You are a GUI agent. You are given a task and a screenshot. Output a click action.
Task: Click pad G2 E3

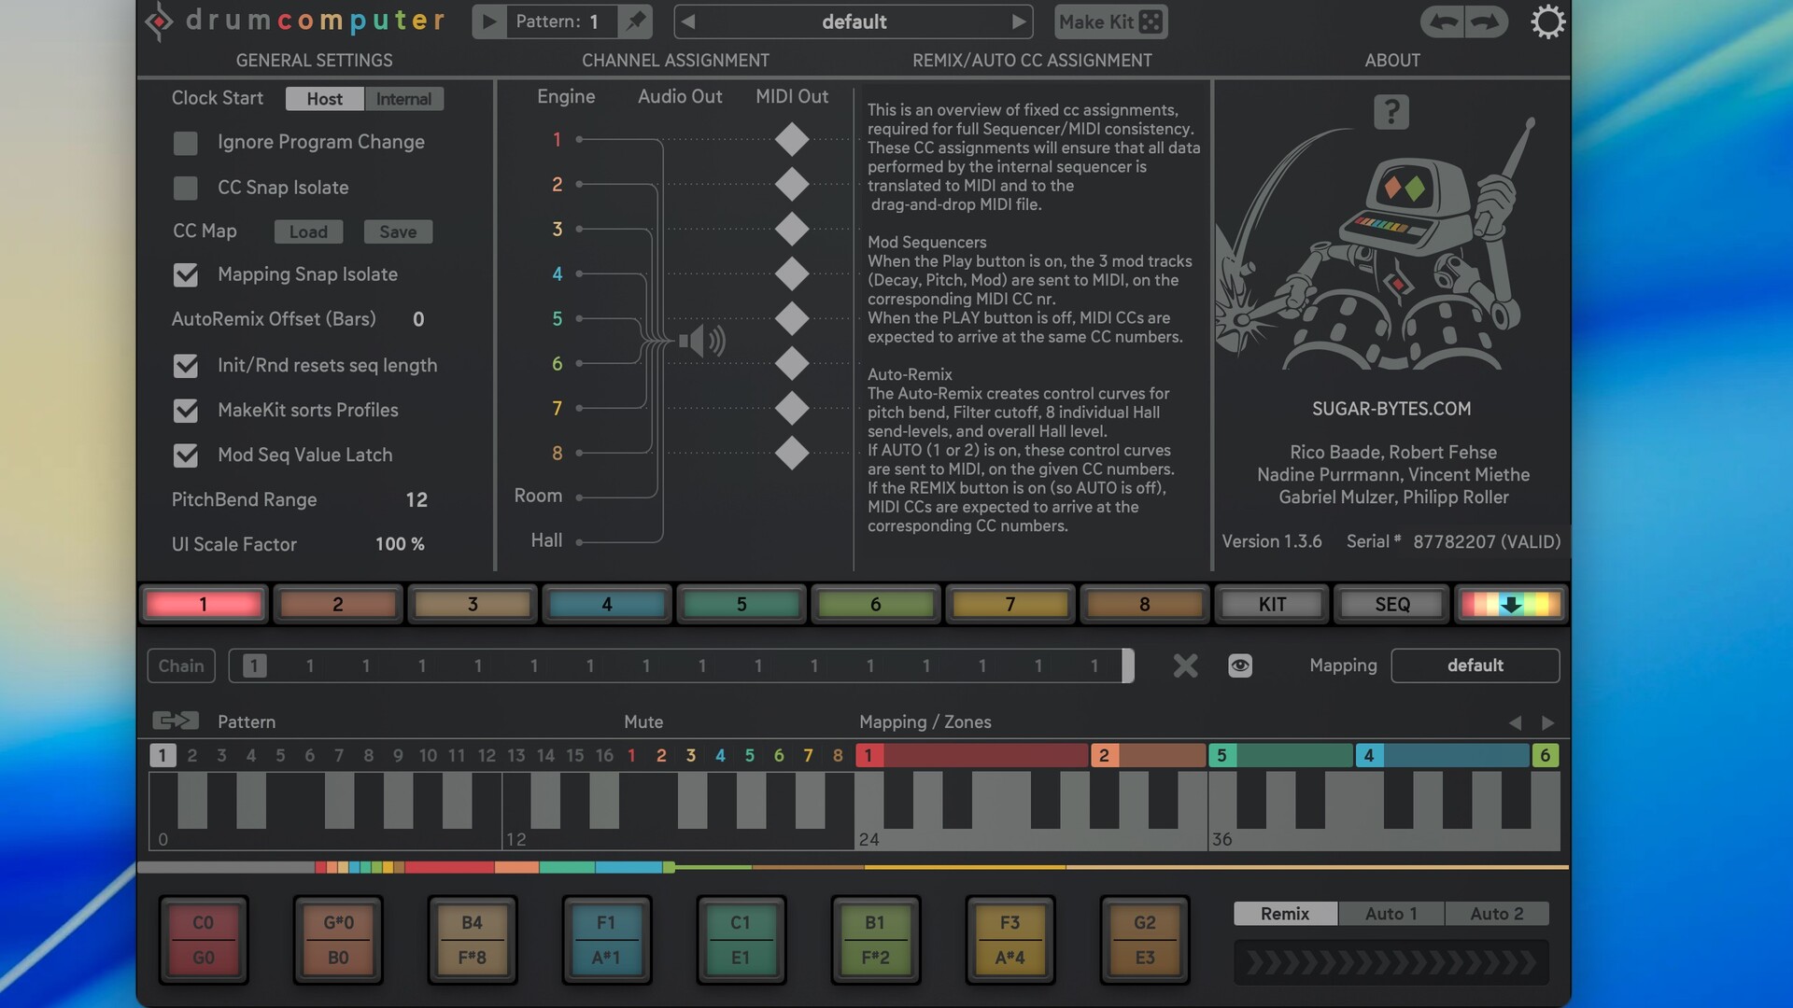pos(1145,940)
